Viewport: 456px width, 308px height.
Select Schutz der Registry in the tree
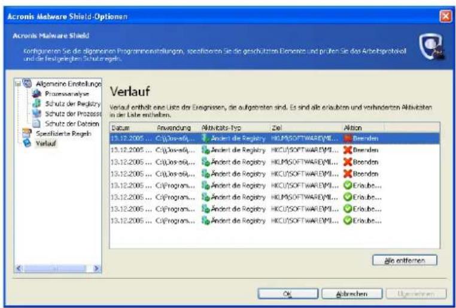72,103
